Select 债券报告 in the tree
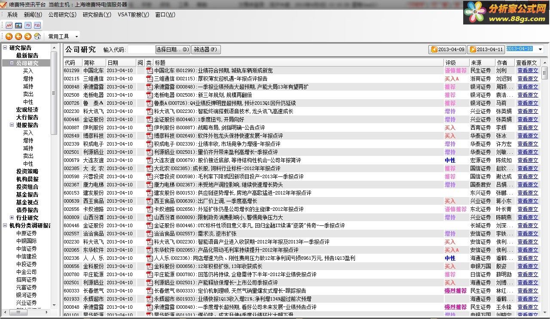Viewport: 550px width, 319px height. click(x=27, y=210)
